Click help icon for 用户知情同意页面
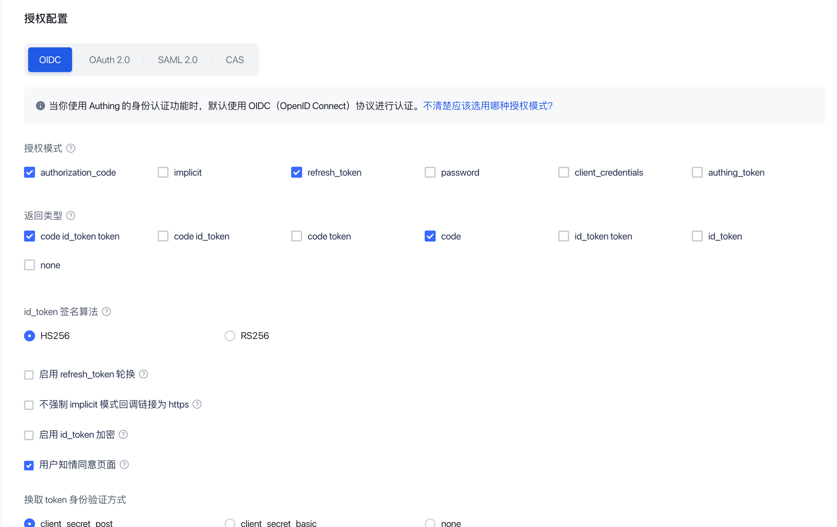Viewport: 837px width, 527px height. 124,465
